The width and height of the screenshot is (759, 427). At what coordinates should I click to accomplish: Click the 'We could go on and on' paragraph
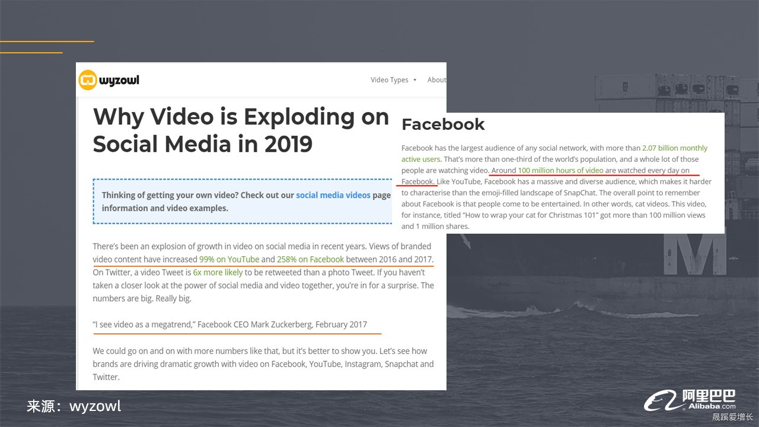coord(263,364)
